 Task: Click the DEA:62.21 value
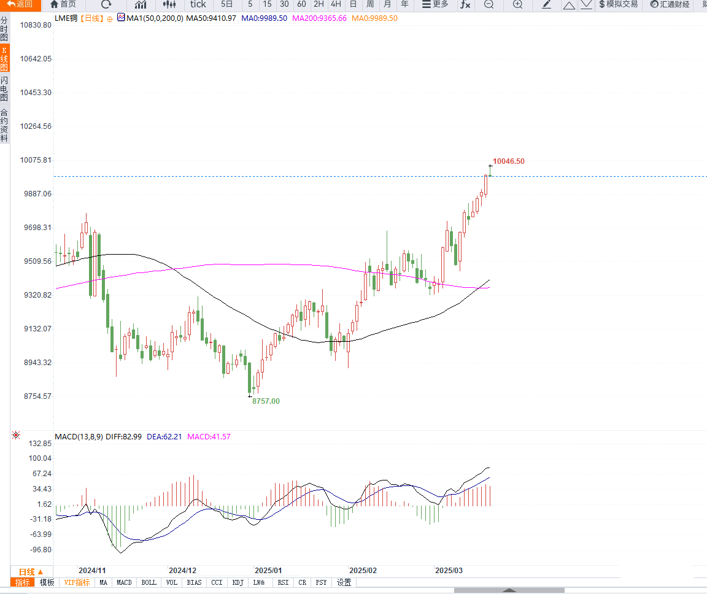164,437
